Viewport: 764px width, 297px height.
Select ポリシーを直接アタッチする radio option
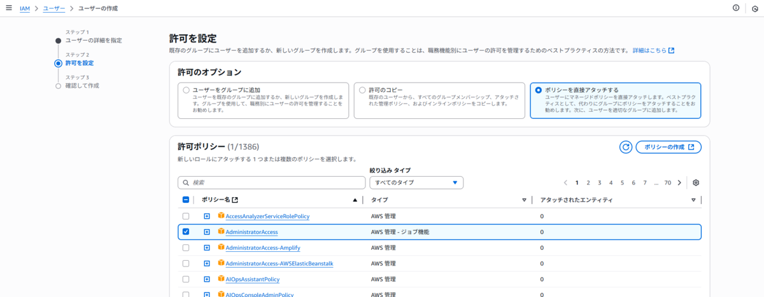pos(539,90)
